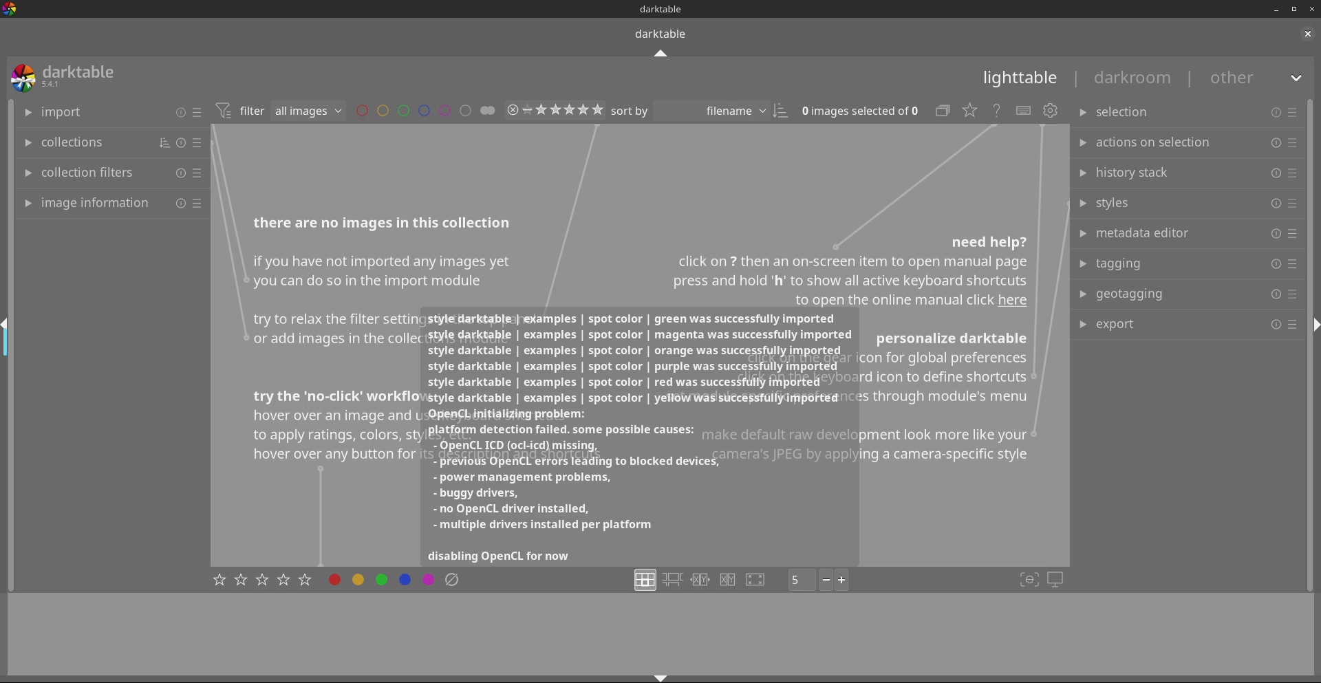Select the filemanager grid layout icon

click(x=645, y=580)
